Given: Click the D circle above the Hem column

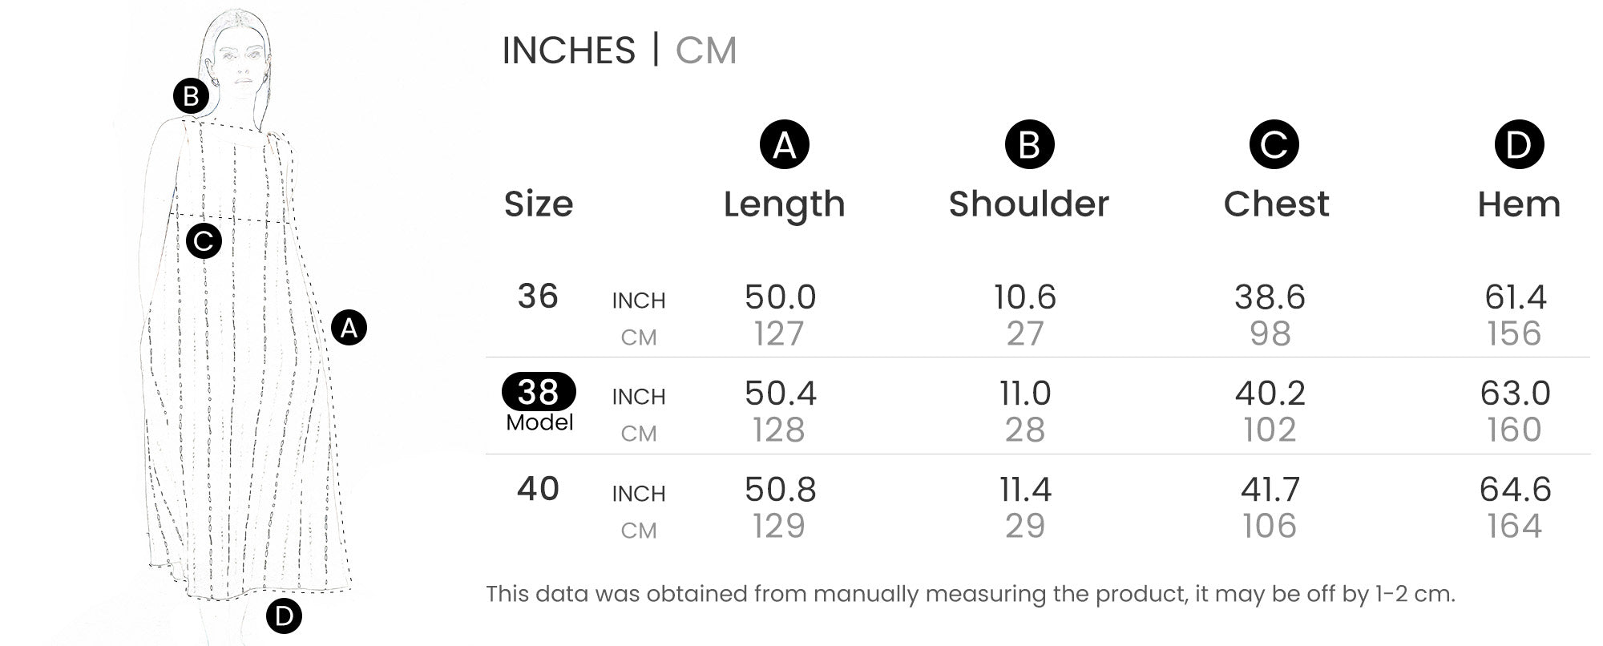Looking at the screenshot, I should click(x=1519, y=145).
